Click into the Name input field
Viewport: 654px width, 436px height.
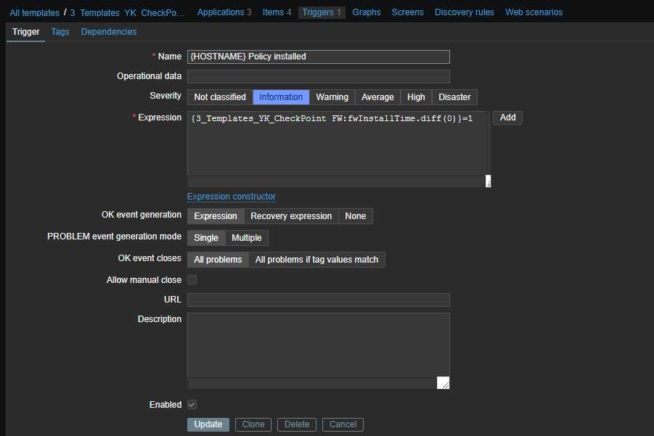point(318,57)
